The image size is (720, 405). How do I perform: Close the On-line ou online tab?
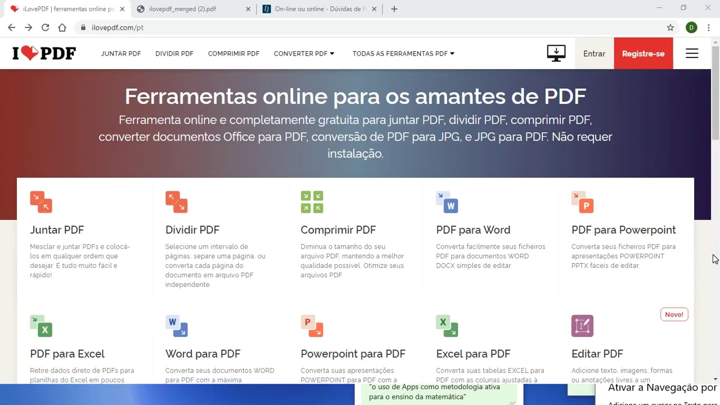(x=374, y=9)
